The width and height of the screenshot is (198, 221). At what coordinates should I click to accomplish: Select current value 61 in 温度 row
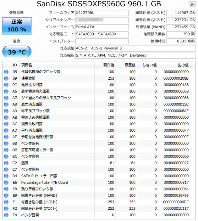click(112, 163)
